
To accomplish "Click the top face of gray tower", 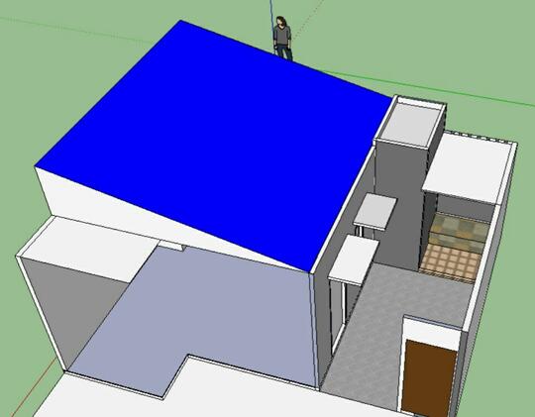I will coord(410,122).
